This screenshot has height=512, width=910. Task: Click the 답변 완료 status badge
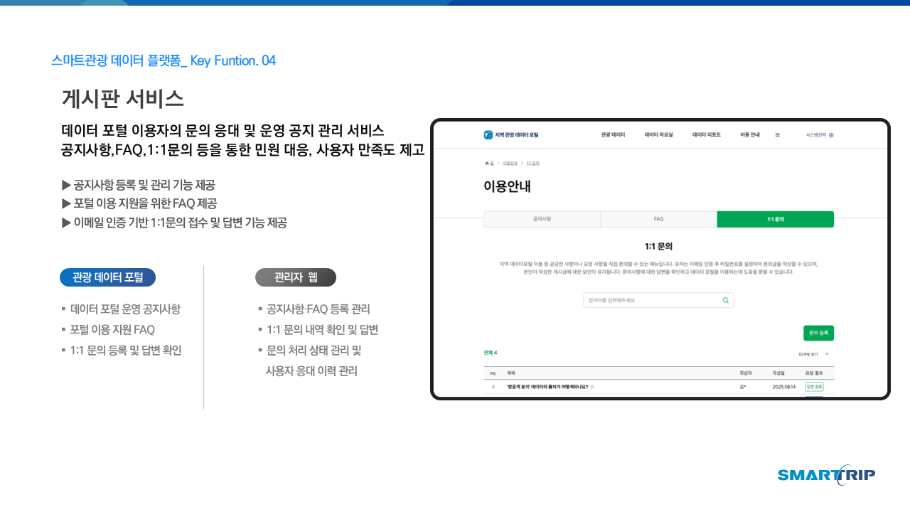(x=814, y=387)
